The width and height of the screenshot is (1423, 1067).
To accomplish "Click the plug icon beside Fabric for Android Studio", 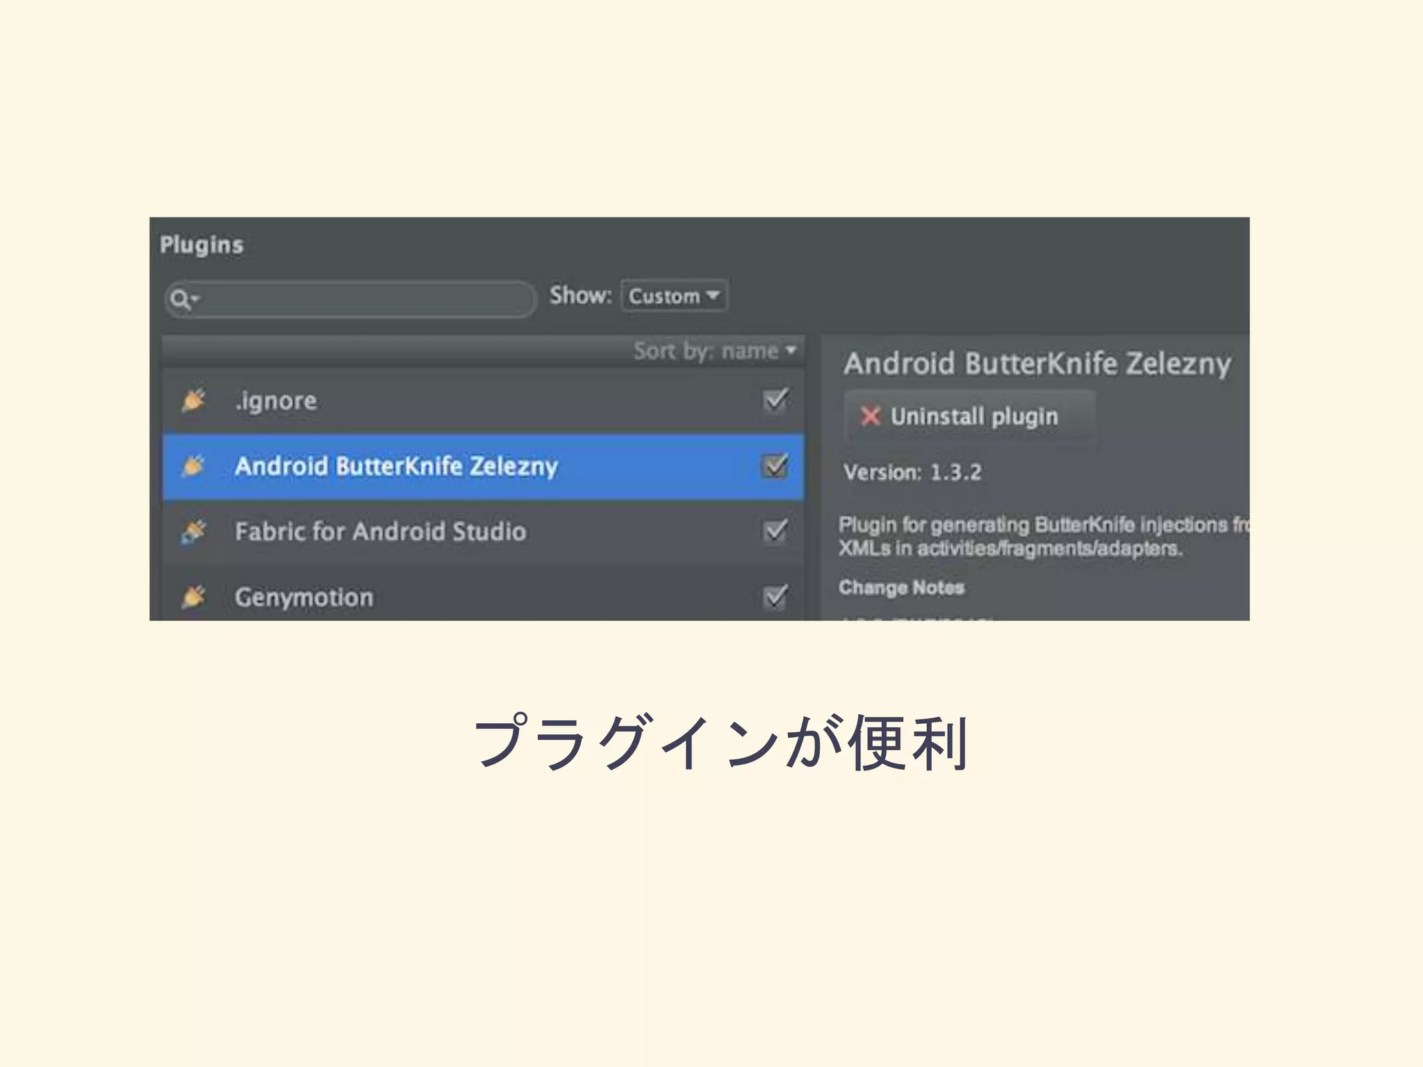I will coord(194,531).
